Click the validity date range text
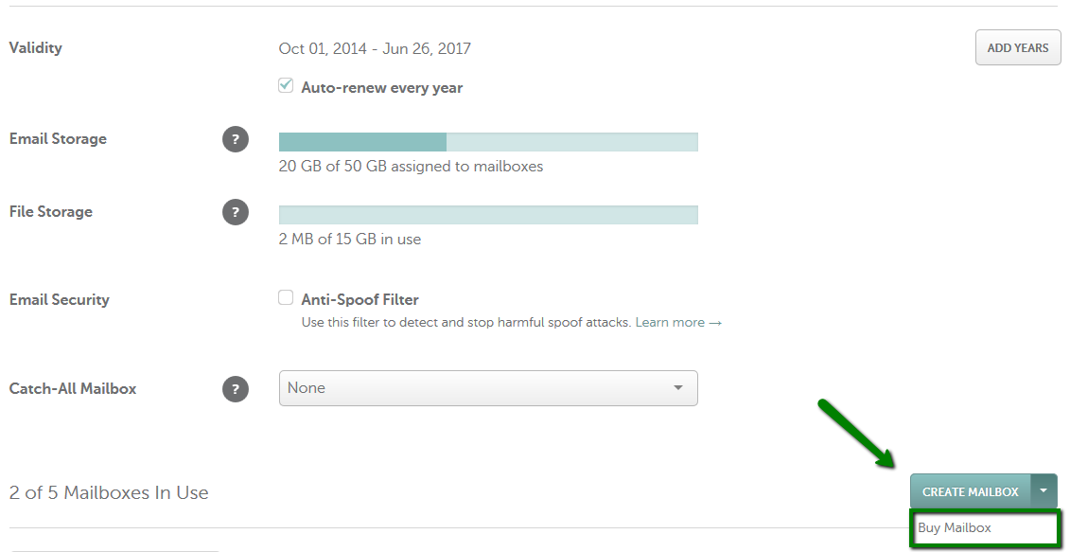 (x=375, y=49)
